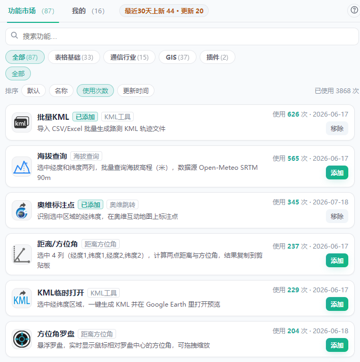This screenshot has width=360, height=362.
Task: Click the 距离/方位角 title
Action: [58, 244]
